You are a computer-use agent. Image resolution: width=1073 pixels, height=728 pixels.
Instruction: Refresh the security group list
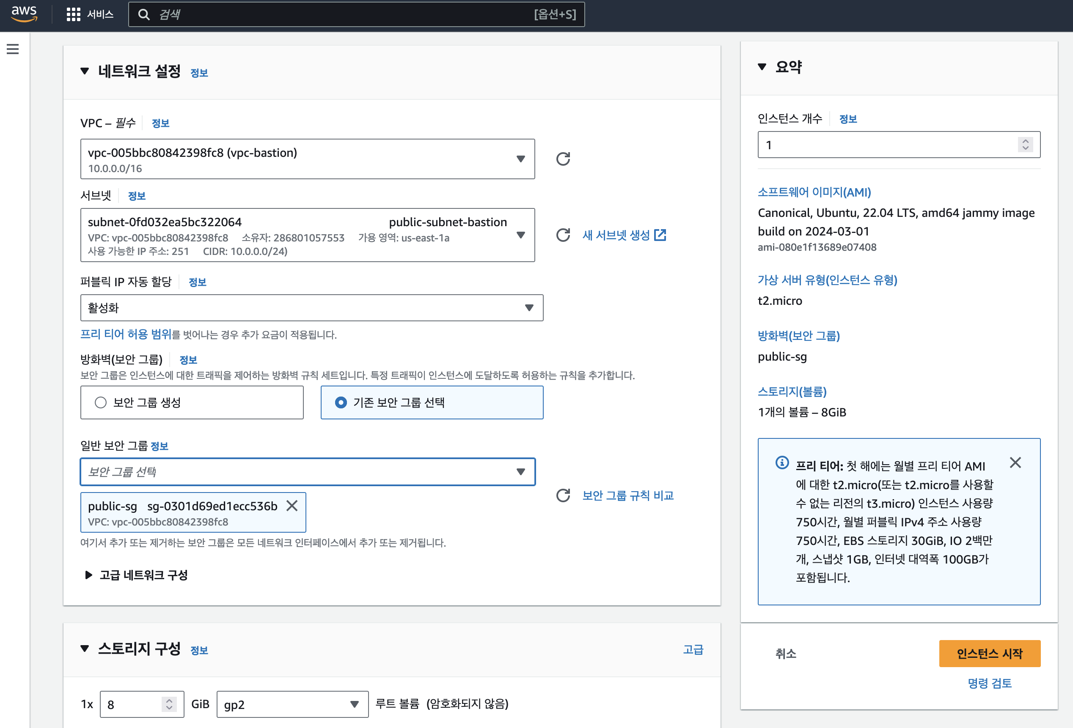point(563,495)
